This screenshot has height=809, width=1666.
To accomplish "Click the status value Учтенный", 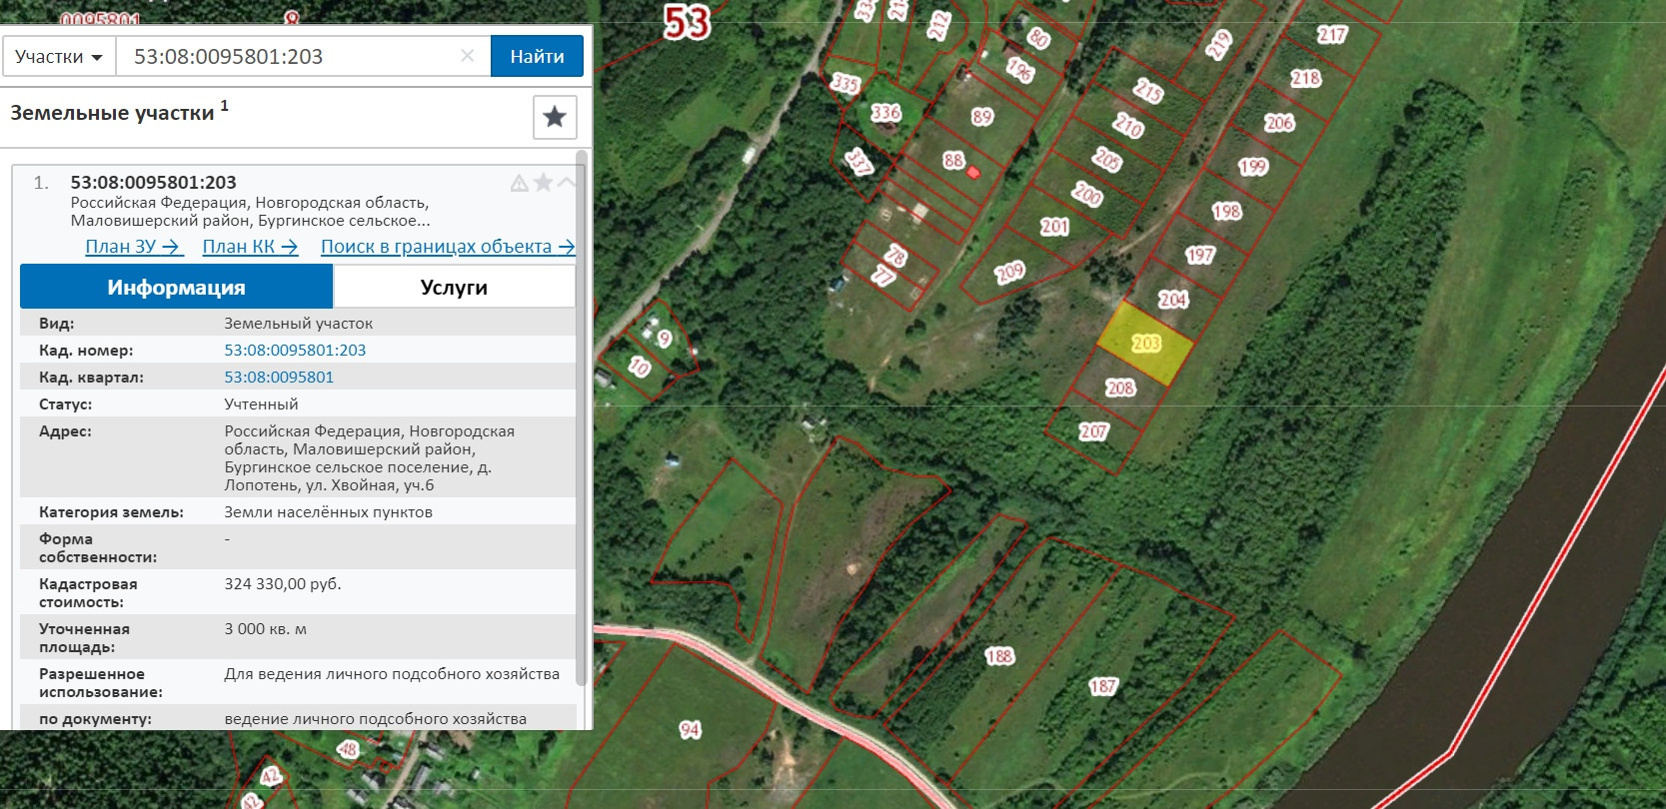I will (x=261, y=404).
